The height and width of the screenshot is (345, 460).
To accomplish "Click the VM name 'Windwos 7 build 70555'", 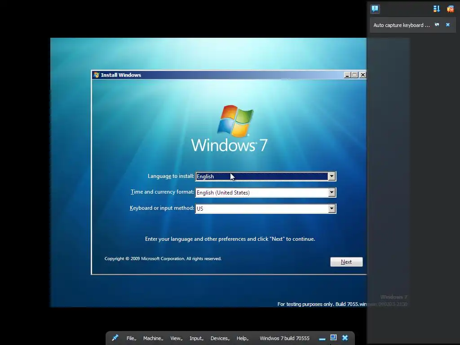I will coord(284,338).
